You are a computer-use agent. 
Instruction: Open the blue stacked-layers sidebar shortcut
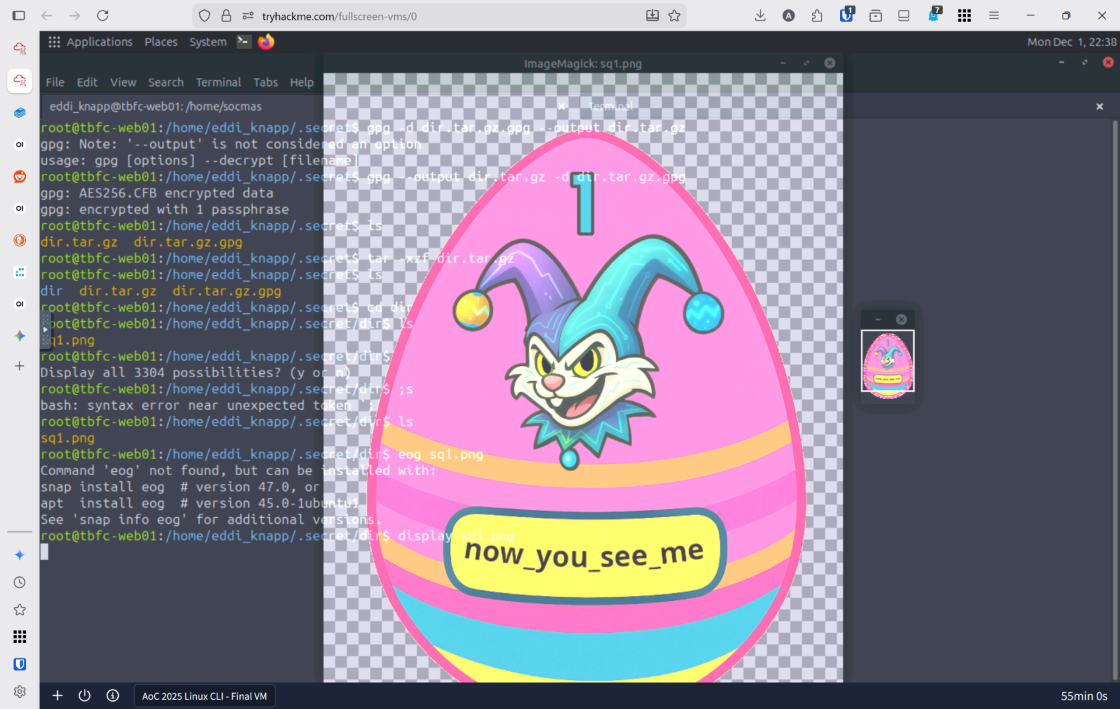coord(20,113)
